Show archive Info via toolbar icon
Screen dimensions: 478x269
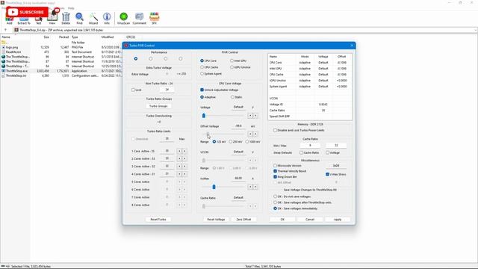107,18
